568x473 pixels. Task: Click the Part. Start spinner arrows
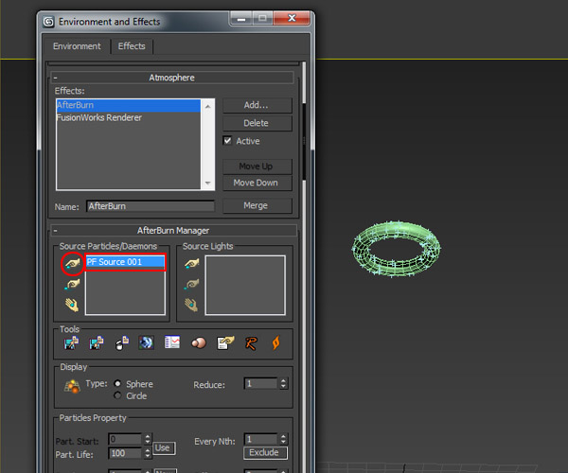click(148, 439)
